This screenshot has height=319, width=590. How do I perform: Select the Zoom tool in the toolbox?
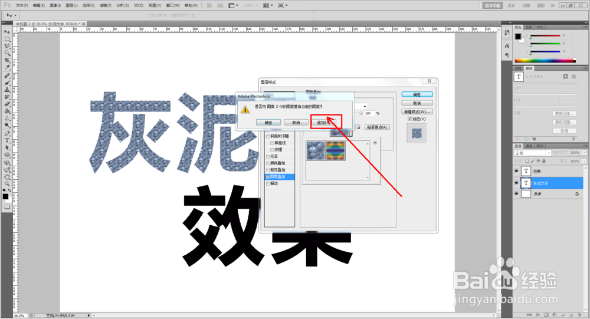(6, 184)
